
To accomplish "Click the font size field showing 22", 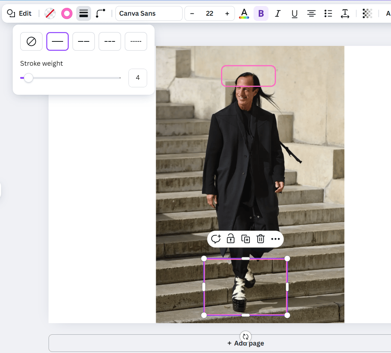I will click(x=210, y=13).
